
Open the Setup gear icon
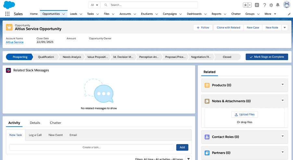point(271,5)
